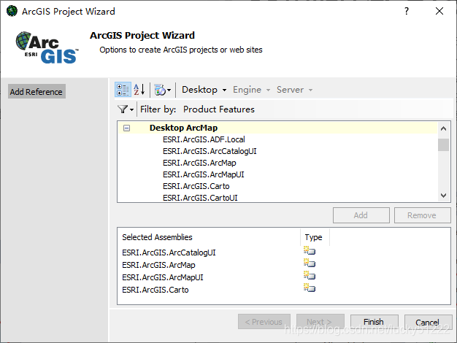Select ESRI.ArcGIS.ArcMap in the upper list

[x=199, y=163]
